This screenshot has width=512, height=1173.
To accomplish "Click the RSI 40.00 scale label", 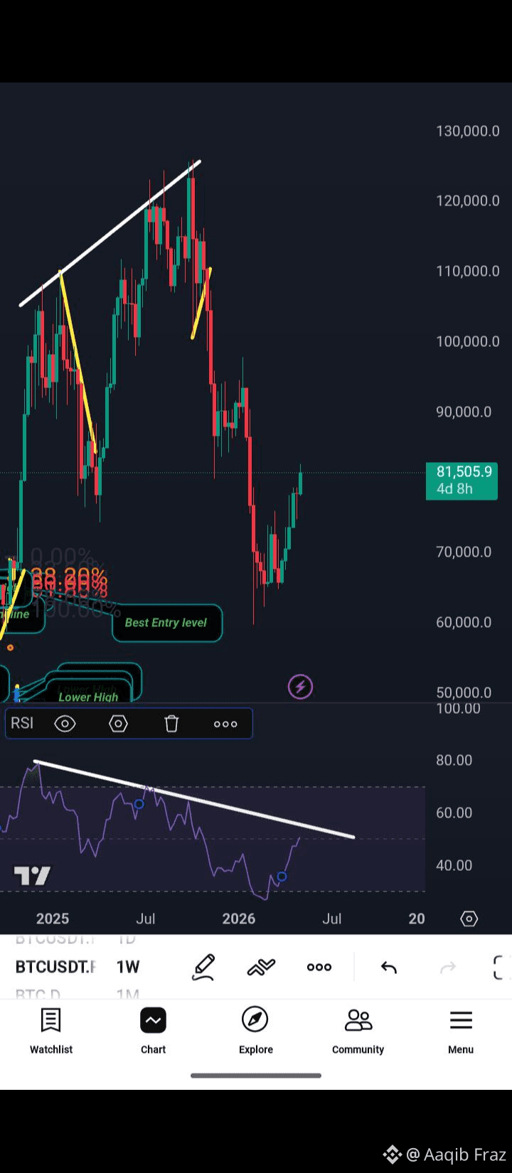I will click(x=454, y=865).
